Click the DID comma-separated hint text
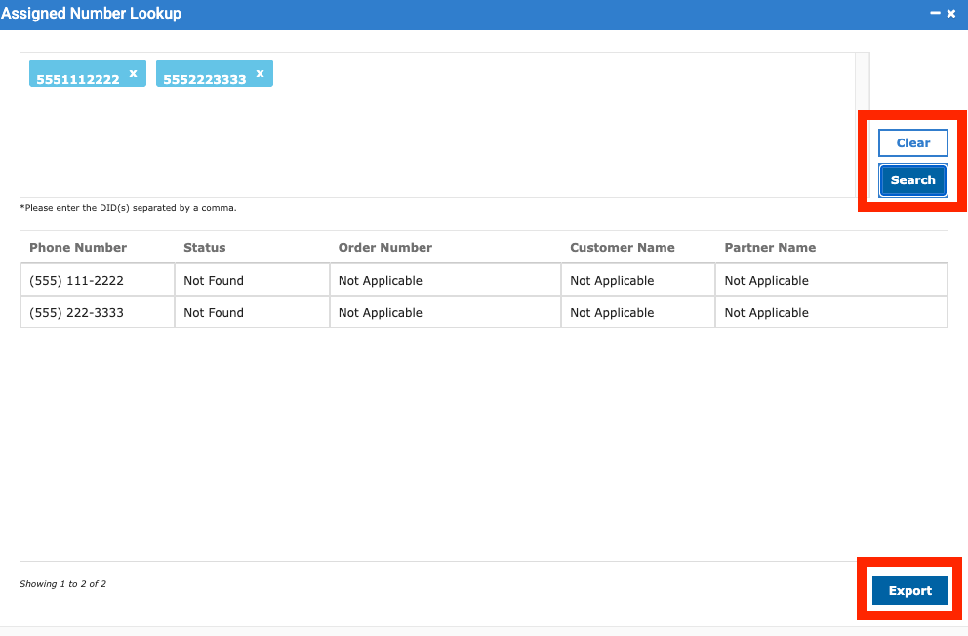 click(x=129, y=207)
